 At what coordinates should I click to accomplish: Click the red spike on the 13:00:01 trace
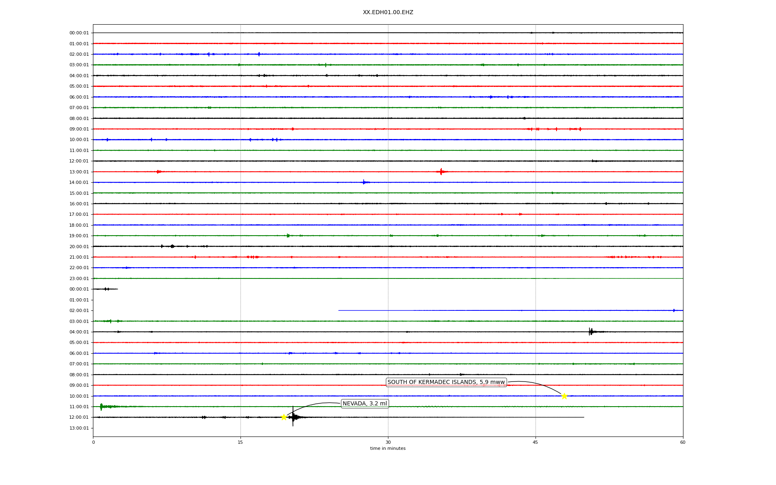(441, 172)
